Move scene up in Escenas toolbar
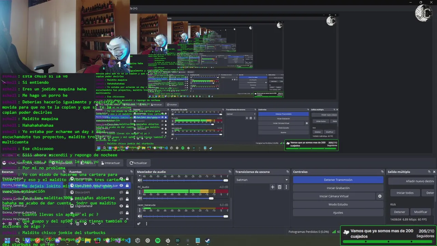437x246 pixels. [25, 223]
